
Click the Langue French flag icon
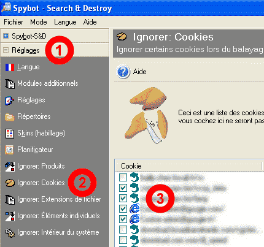click(x=10, y=67)
